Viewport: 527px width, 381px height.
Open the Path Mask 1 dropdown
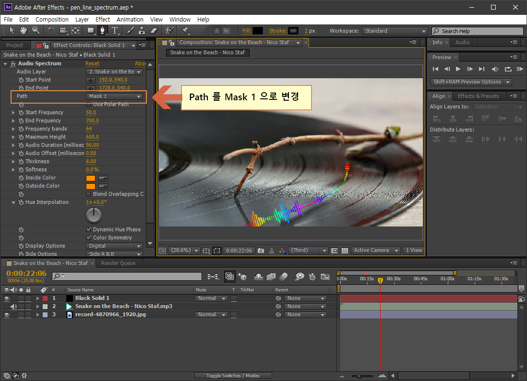click(x=115, y=96)
